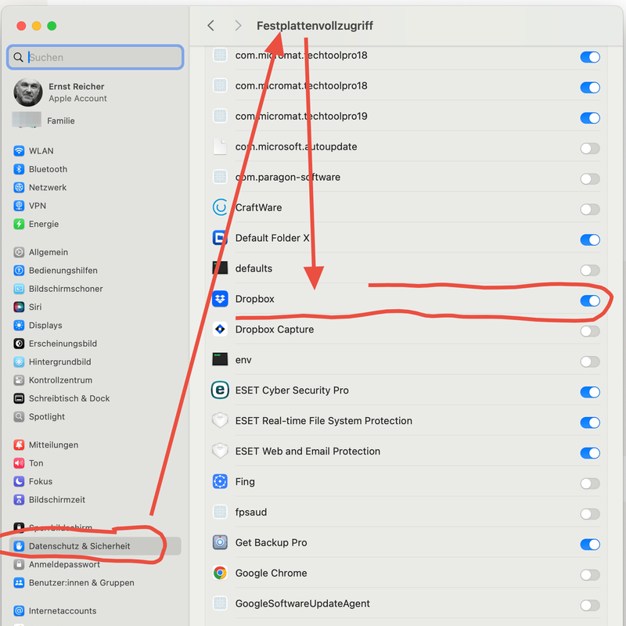Click the Dropbox app icon in list

[220, 299]
